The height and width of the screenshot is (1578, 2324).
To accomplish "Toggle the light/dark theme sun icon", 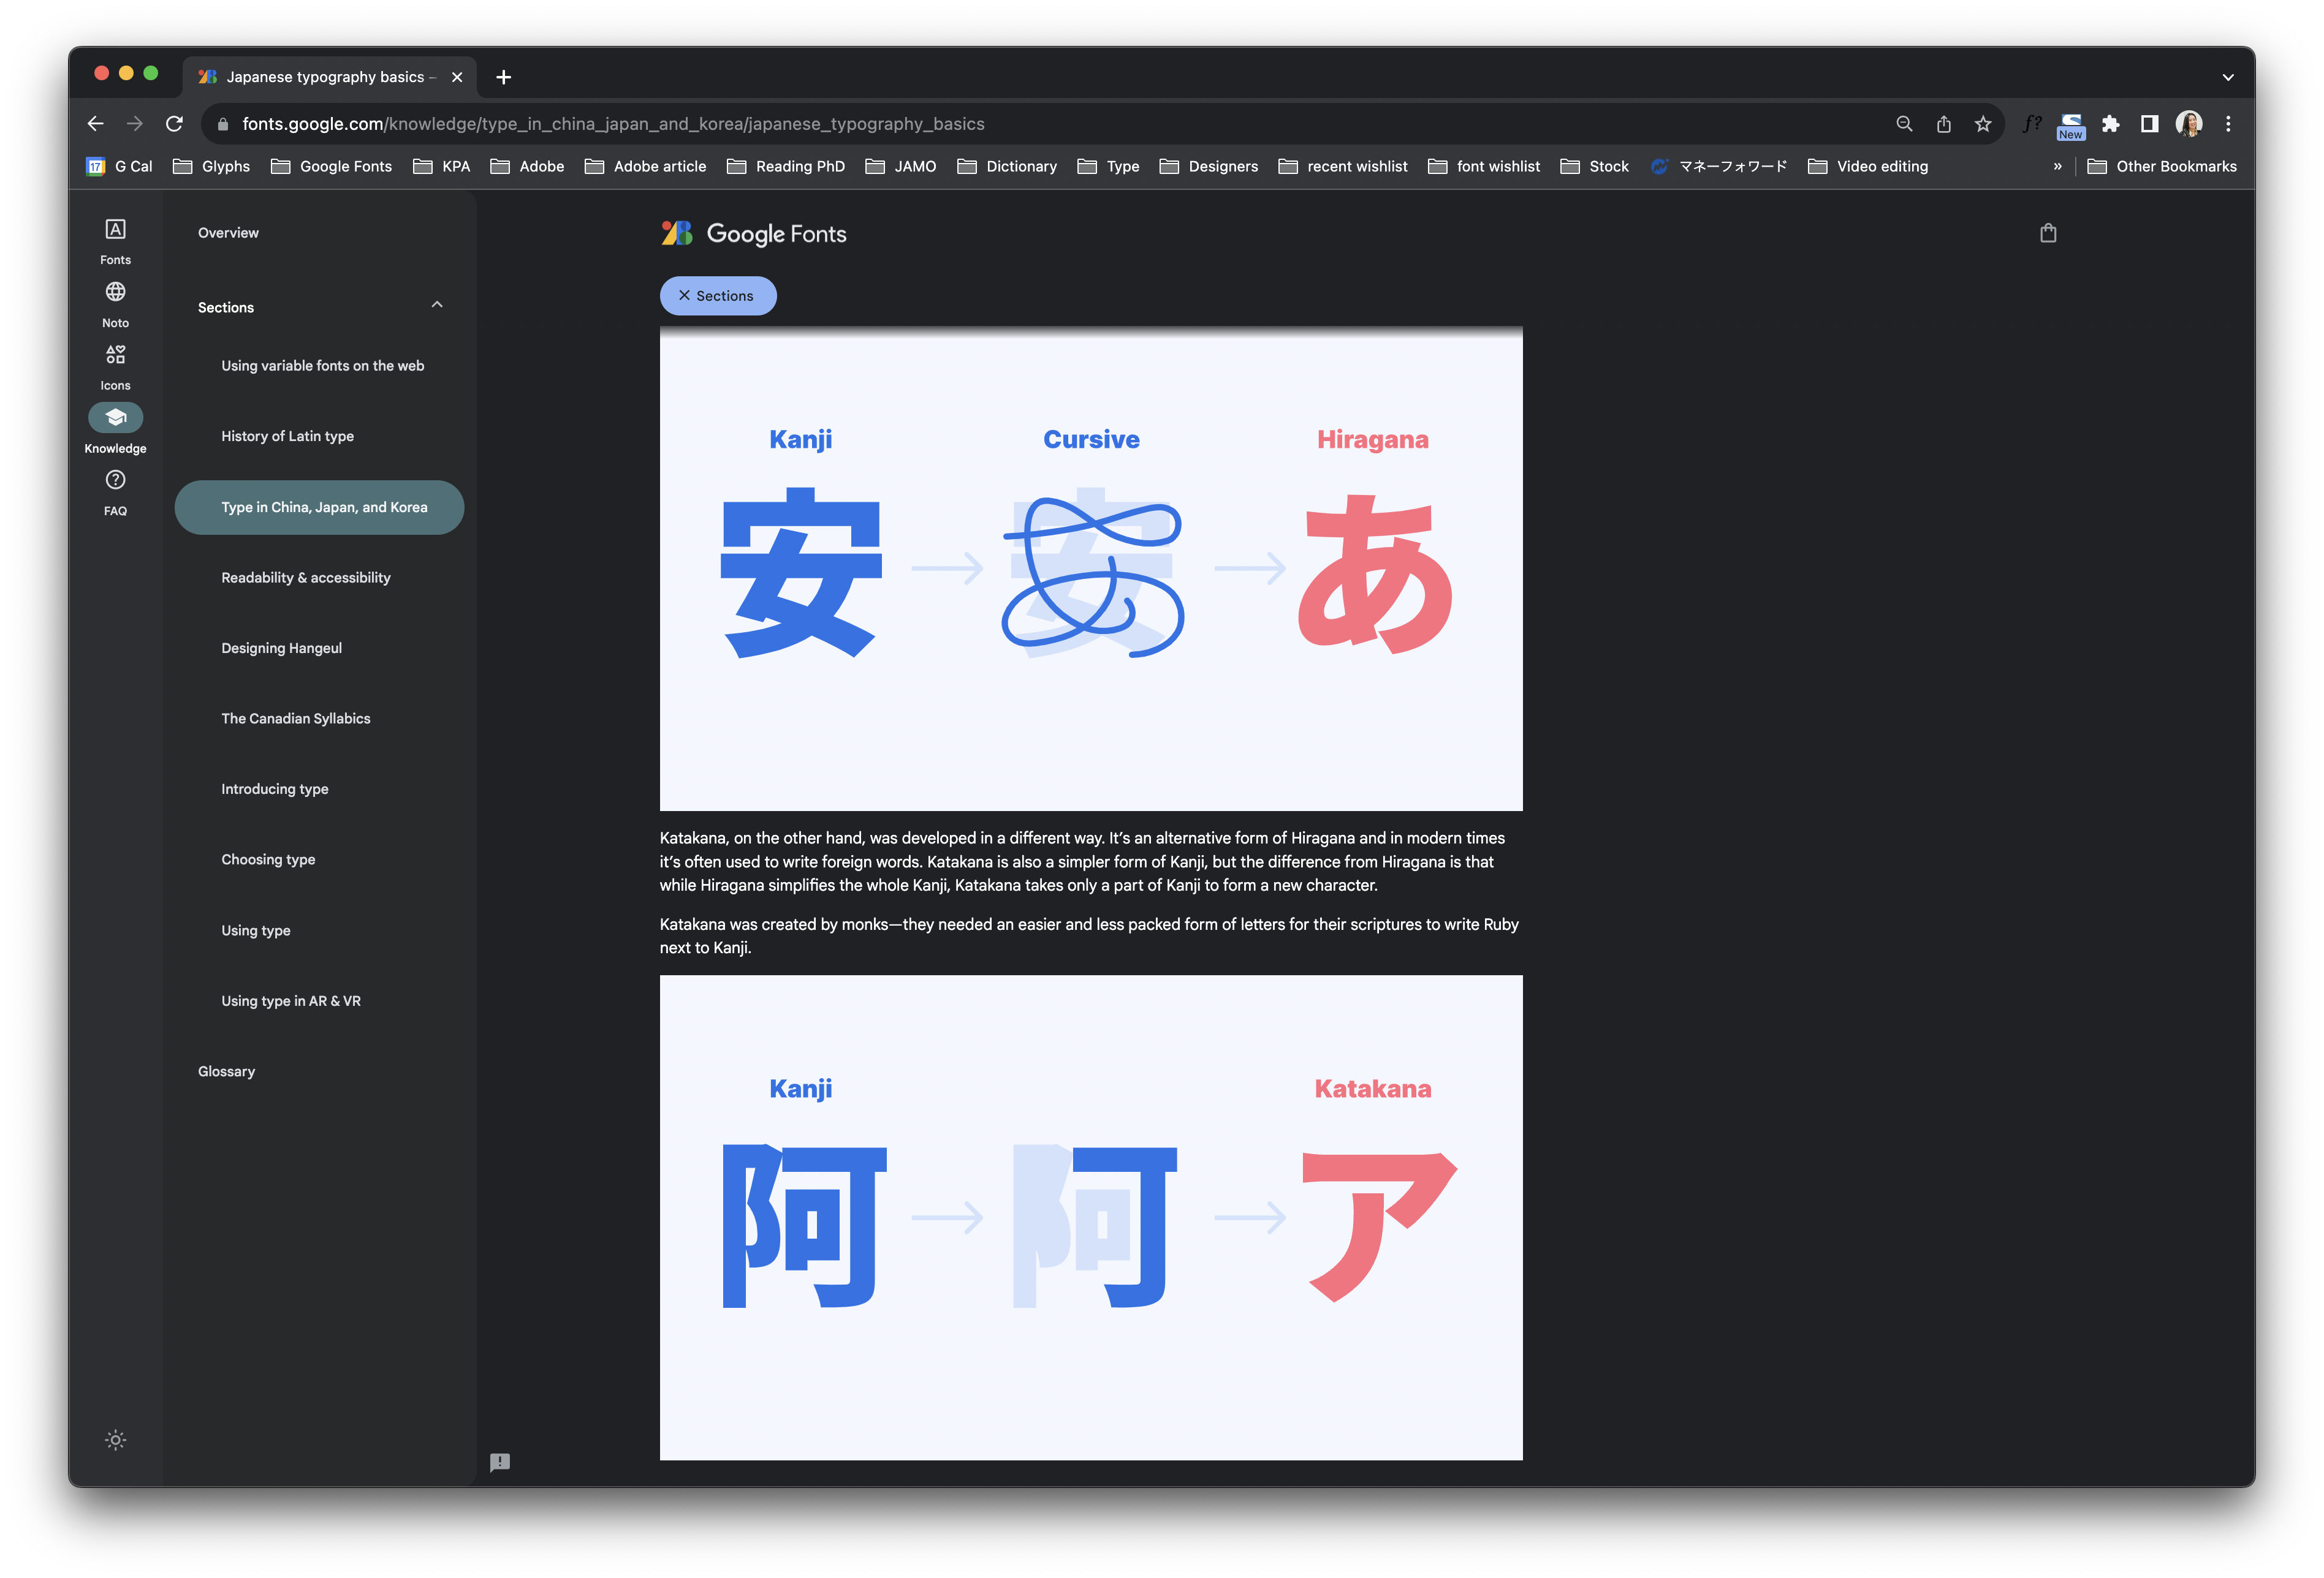I will click(x=116, y=1440).
